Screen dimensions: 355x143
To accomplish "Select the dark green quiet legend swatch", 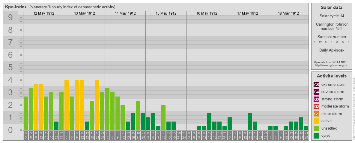I will click(x=316, y=136).
